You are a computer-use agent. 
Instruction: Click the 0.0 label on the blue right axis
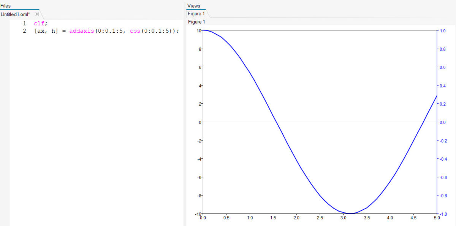[442, 122]
